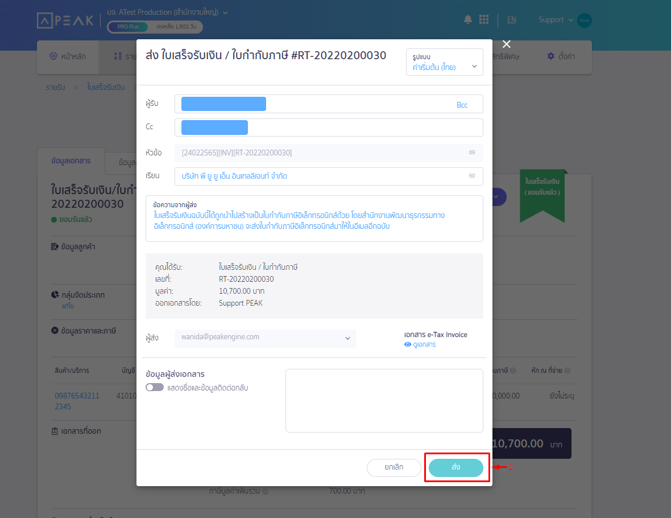Toggle show name and contact info switch
The image size is (671, 518).
coord(155,388)
